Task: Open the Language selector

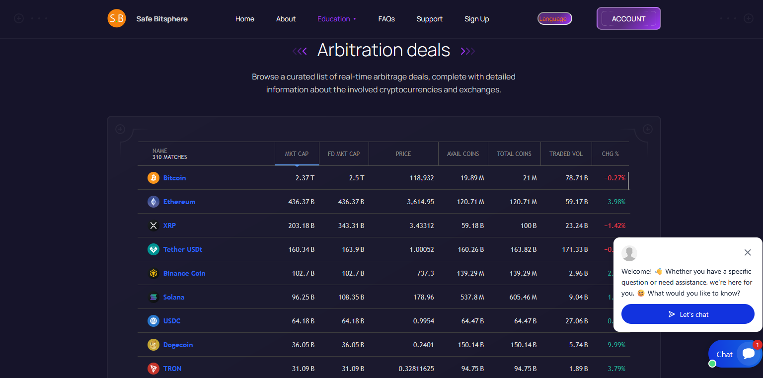Action: tap(555, 18)
